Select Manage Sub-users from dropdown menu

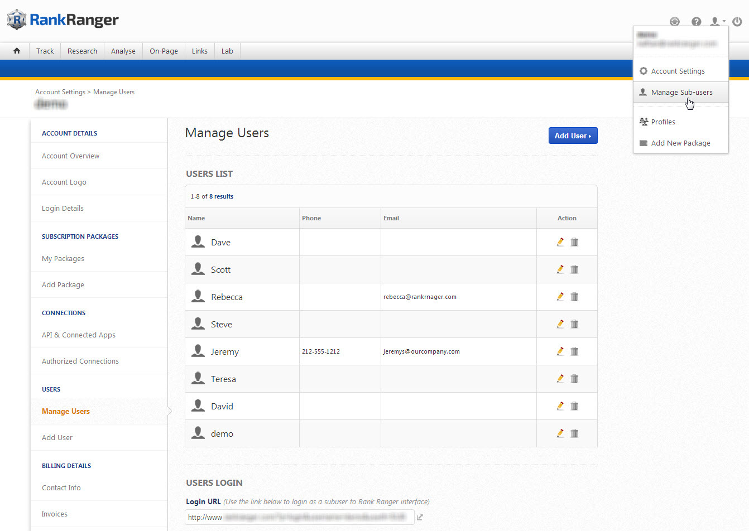[x=681, y=93]
